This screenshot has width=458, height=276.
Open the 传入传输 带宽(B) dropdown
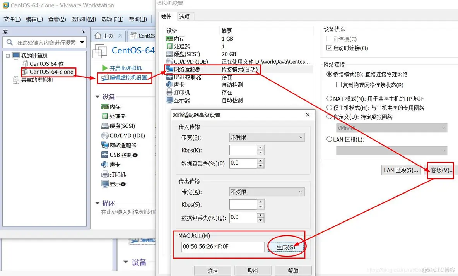pos(267,137)
